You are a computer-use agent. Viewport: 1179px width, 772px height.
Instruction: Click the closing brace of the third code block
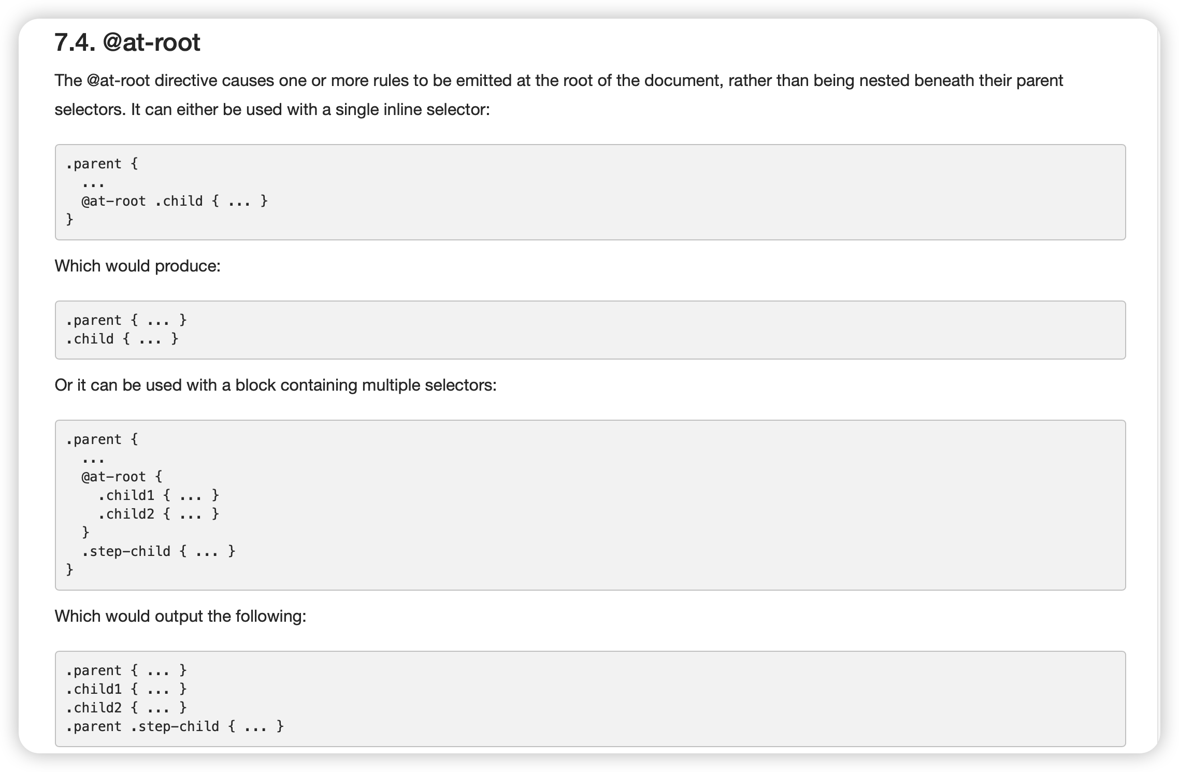(x=69, y=570)
